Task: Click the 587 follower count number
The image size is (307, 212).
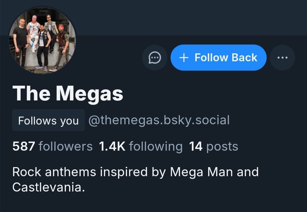Action: (x=24, y=146)
